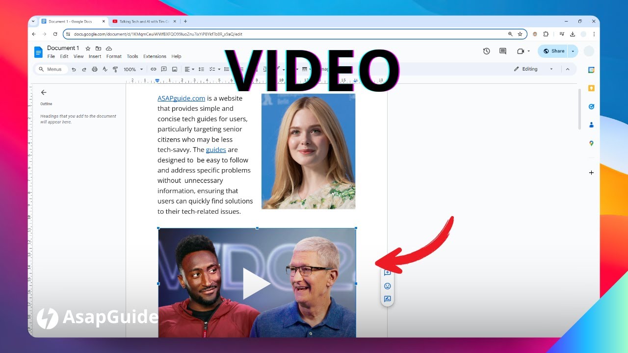Viewport: 628px width, 353px height.
Task: Open Chrome media control icon
Action: (x=561, y=34)
